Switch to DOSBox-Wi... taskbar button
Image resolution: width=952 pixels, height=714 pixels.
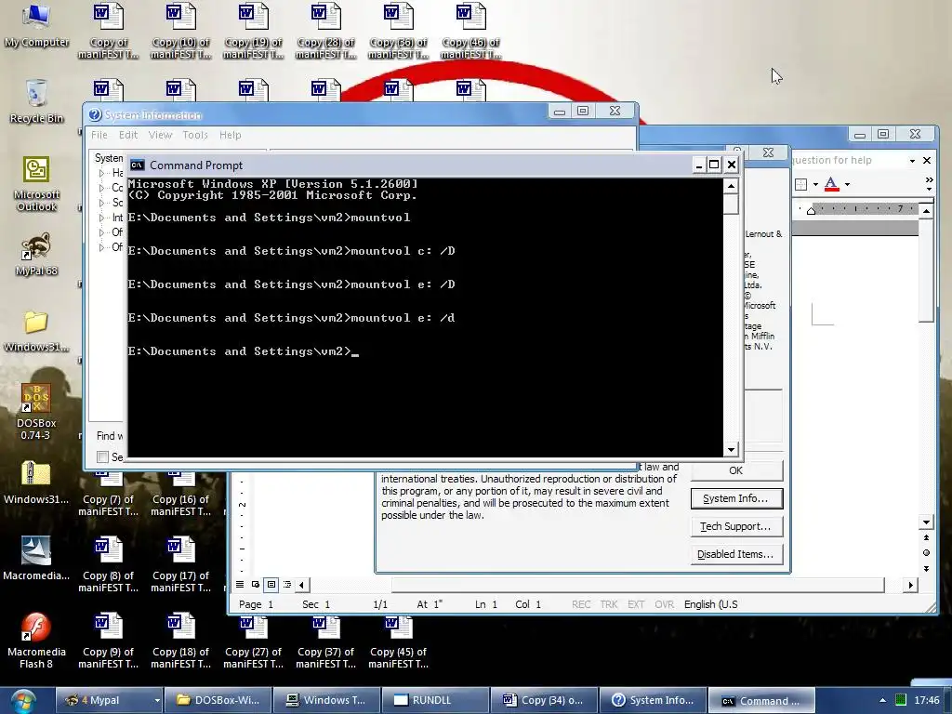coord(218,701)
